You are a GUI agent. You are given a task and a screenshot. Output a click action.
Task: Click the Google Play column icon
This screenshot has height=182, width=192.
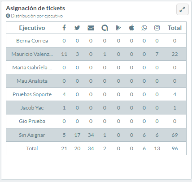(x=118, y=28)
